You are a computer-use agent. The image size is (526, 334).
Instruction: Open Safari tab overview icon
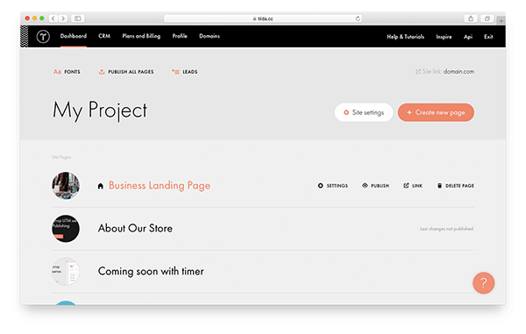487,18
